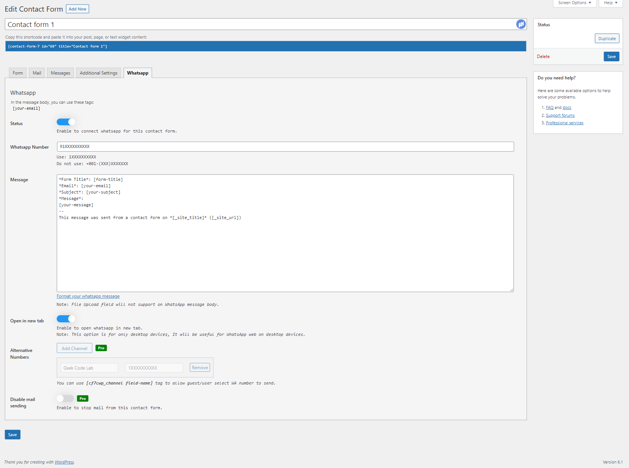Click Pro badge beside Disable mail toggle
The image size is (629, 468).
(x=83, y=398)
